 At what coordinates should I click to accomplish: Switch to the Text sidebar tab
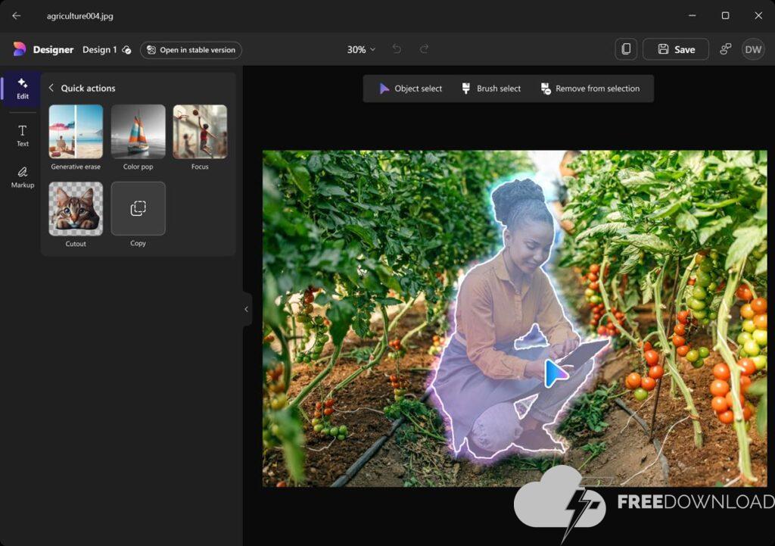[22, 136]
